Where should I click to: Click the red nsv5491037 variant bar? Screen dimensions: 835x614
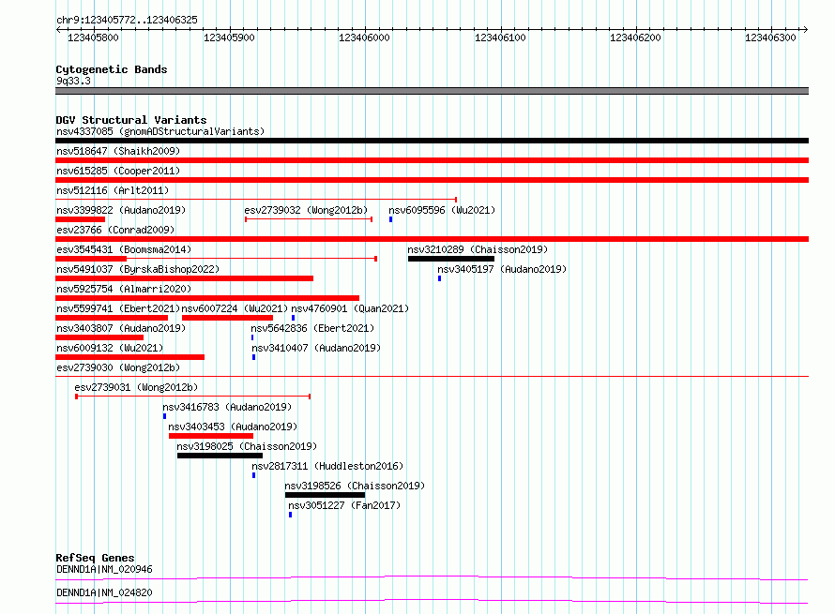click(184, 278)
